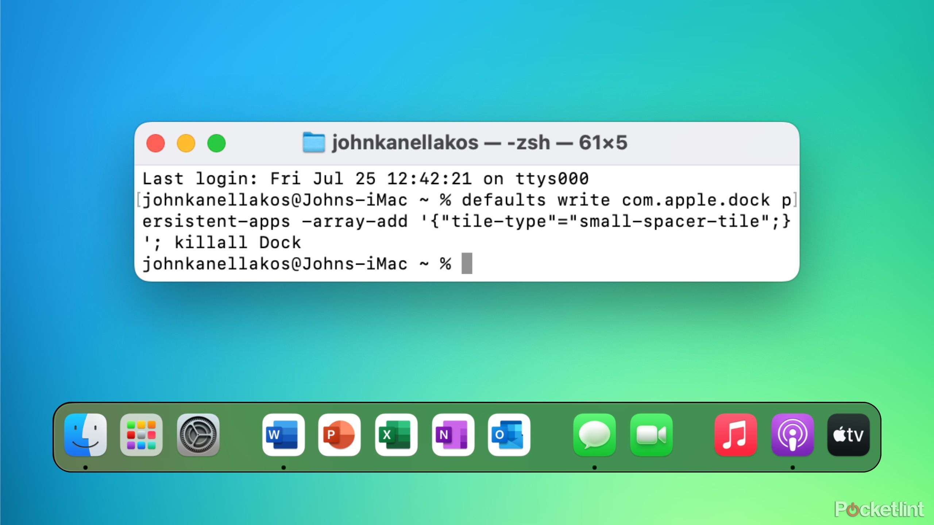Open the Podcasts app icon
934x525 pixels.
792,435
